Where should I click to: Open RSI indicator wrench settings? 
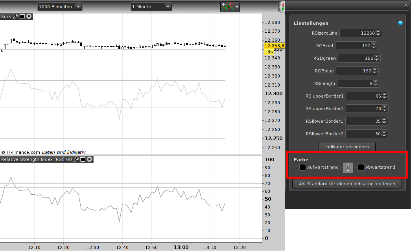(76, 159)
